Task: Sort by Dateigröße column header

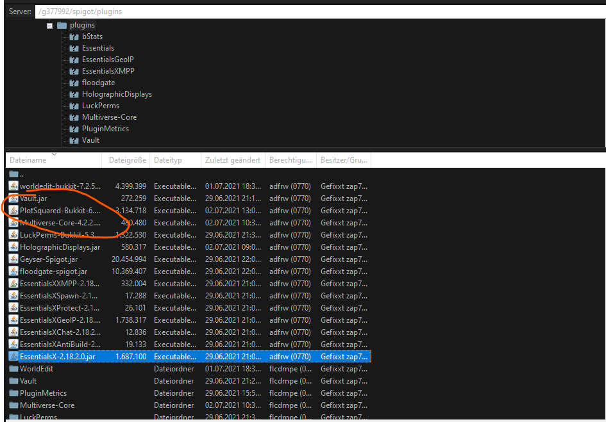Action: pyautogui.click(x=126, y=160)
